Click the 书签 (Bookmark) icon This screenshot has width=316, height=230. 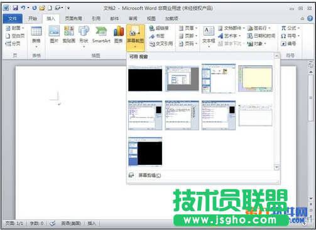point(157,36)
